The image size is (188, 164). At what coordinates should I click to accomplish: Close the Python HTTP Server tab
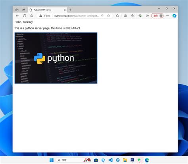[x=65, y=10]
